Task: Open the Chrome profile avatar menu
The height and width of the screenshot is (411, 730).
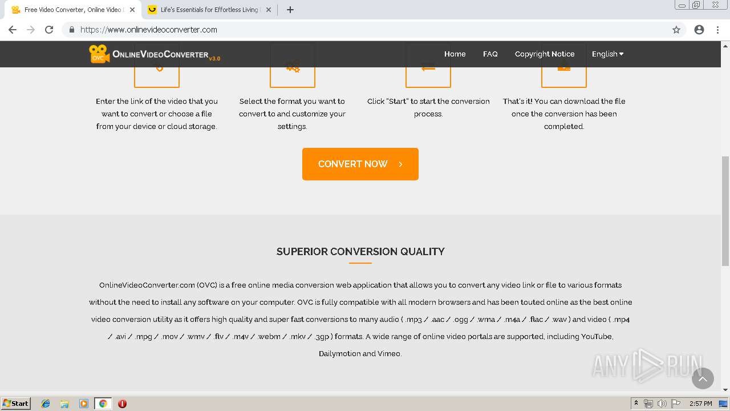Action: coord(699,30)
